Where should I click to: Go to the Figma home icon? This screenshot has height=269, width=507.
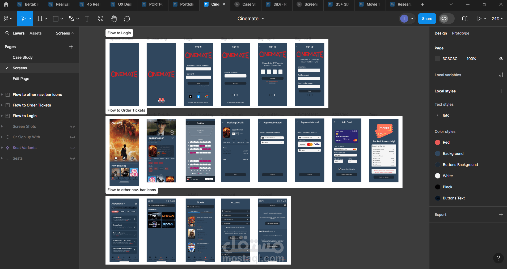[x=6, y=4]
